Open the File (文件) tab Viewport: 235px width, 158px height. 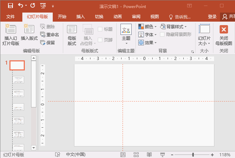click(x=10, y=17)
